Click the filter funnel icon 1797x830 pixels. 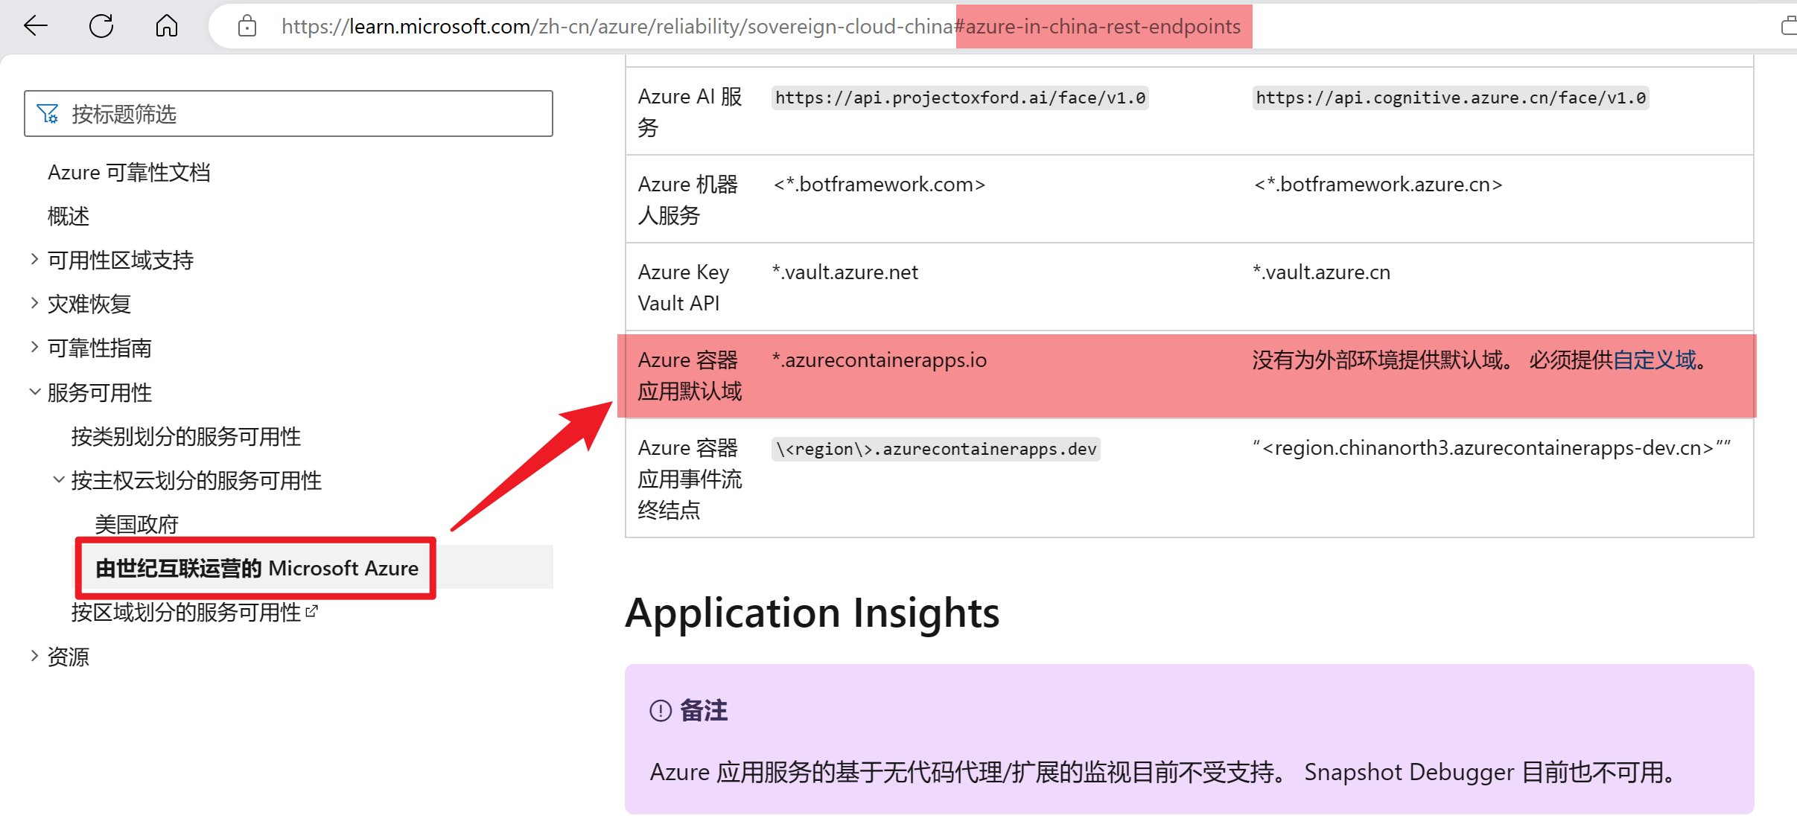click(48, 114)
